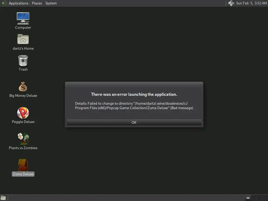The image size is (268, 201).
Task: Click the "Peggle Deluxe" label text
Action: [23, 122]
